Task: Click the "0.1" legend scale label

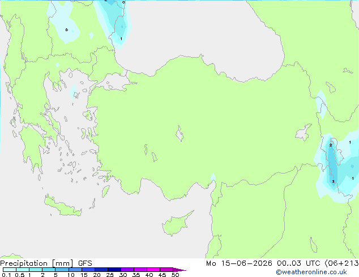Action: tap(6, 275)
